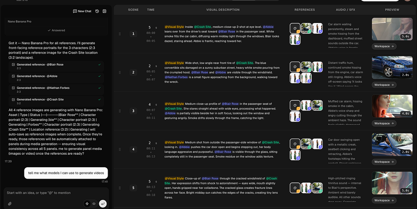
Task: Grab the drag handle for scene 2
Action: click(x=120, y=72)
